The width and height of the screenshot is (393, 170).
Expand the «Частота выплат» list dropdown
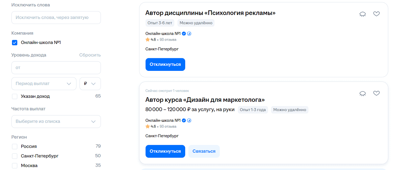coord(56,121)
